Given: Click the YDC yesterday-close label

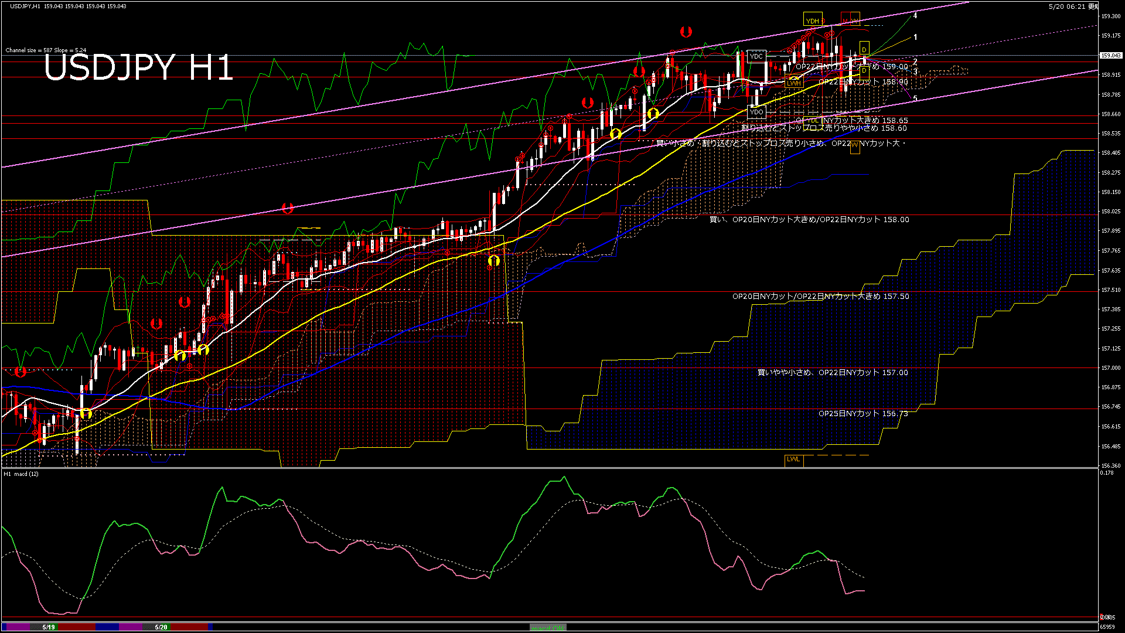Looking at the screenshot, I should click(x=756, y=56).
